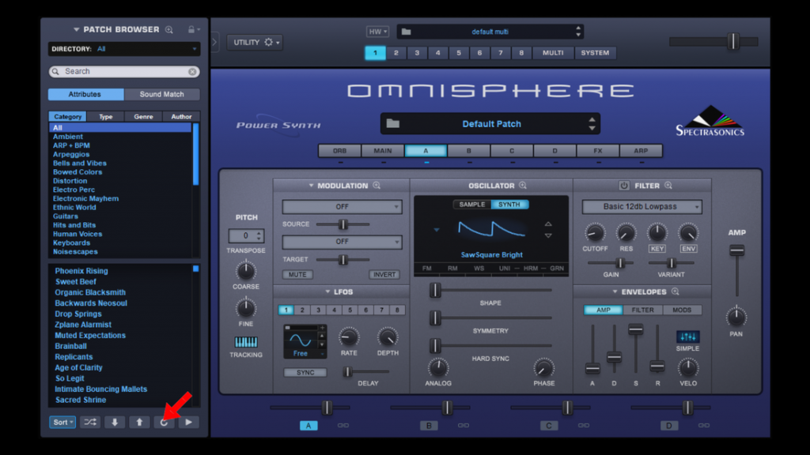The height and width of the screenshot is (455, 810).
Task: Click the master volume slider handle
Action: click(733, 41)
